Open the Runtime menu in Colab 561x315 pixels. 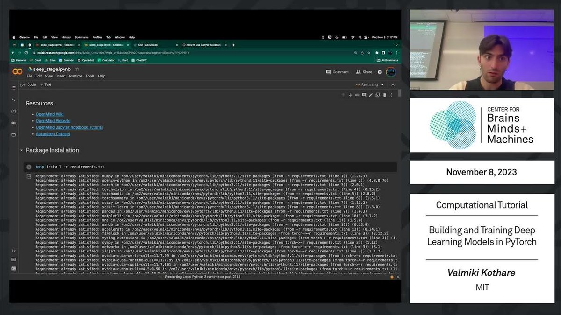click(x=76, y=76)
